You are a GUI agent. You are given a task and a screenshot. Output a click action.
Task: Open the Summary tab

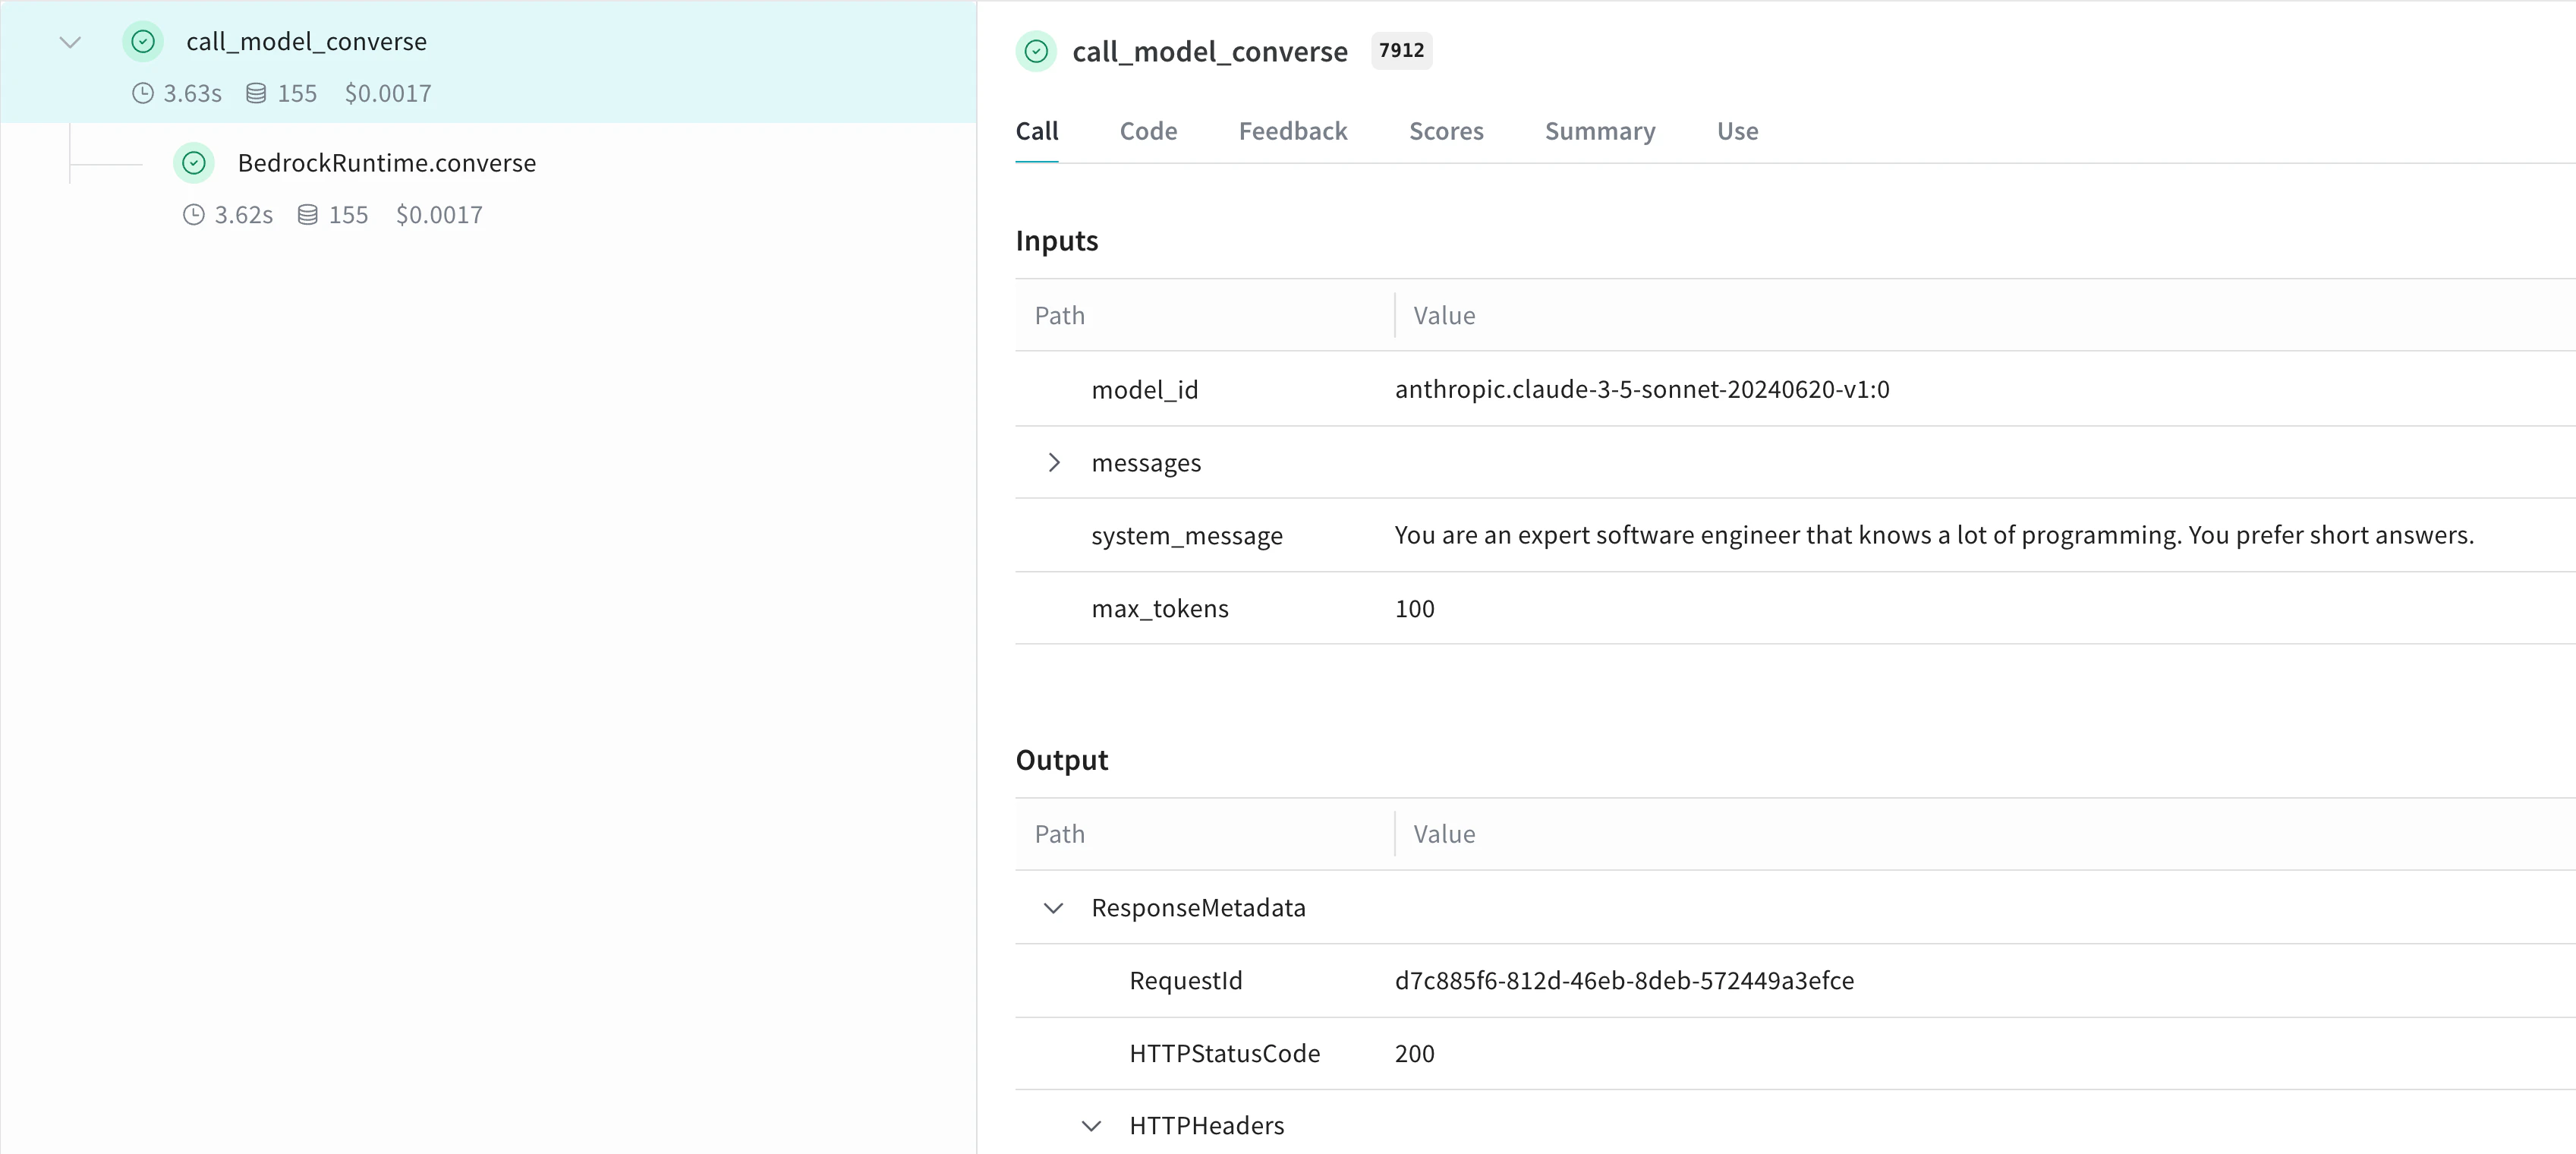[1599, 131]
